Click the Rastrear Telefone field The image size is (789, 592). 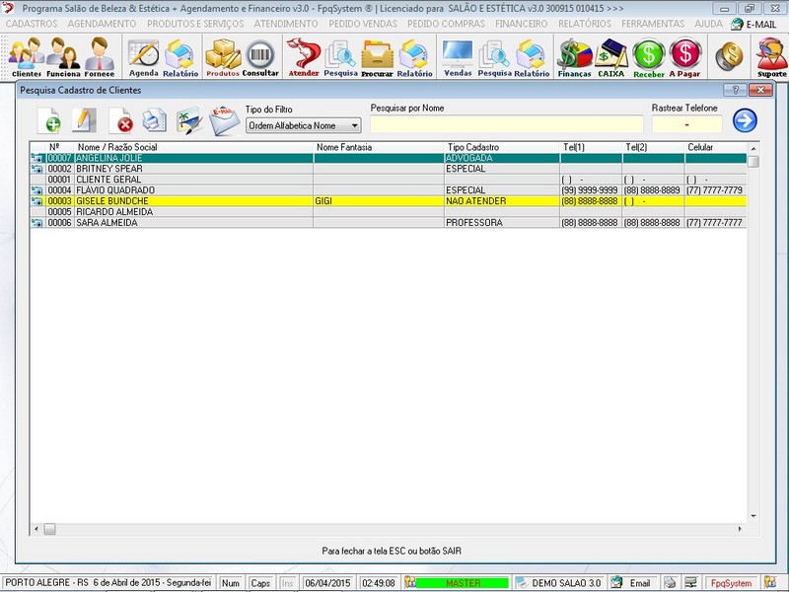coord(686,124)
